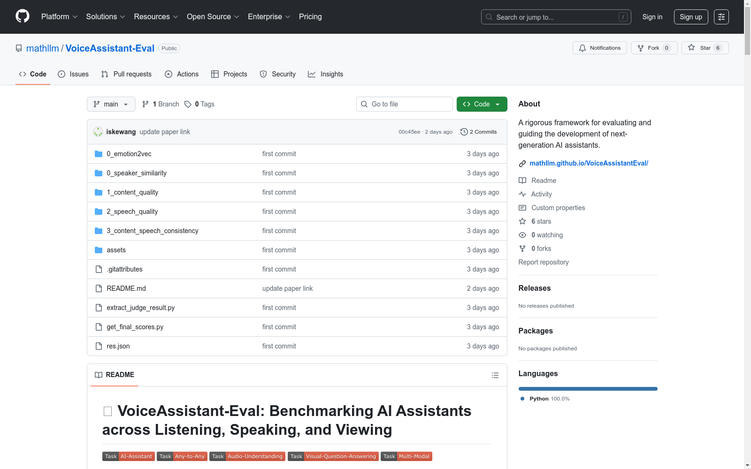751x469 pixels.
Task: Switch to the Pull requests tab
Action: (x=127, y=74)
